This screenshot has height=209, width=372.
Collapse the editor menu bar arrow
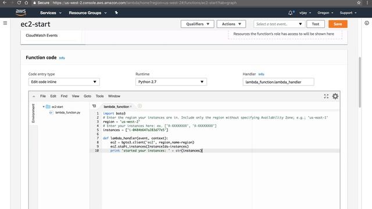point(34,96)
